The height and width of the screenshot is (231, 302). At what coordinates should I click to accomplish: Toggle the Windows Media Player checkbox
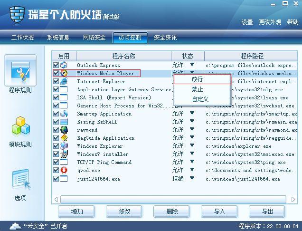click(56, 73)
